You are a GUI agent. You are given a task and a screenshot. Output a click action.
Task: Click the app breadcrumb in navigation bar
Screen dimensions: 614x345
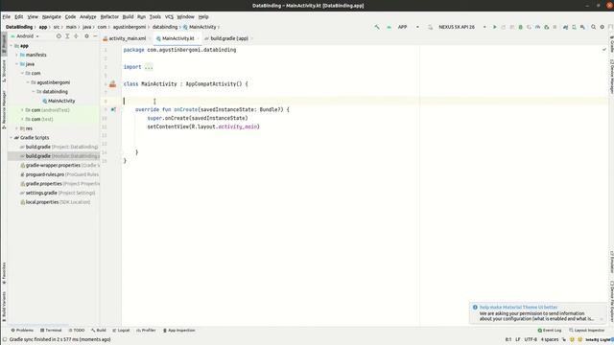(42, 27)
